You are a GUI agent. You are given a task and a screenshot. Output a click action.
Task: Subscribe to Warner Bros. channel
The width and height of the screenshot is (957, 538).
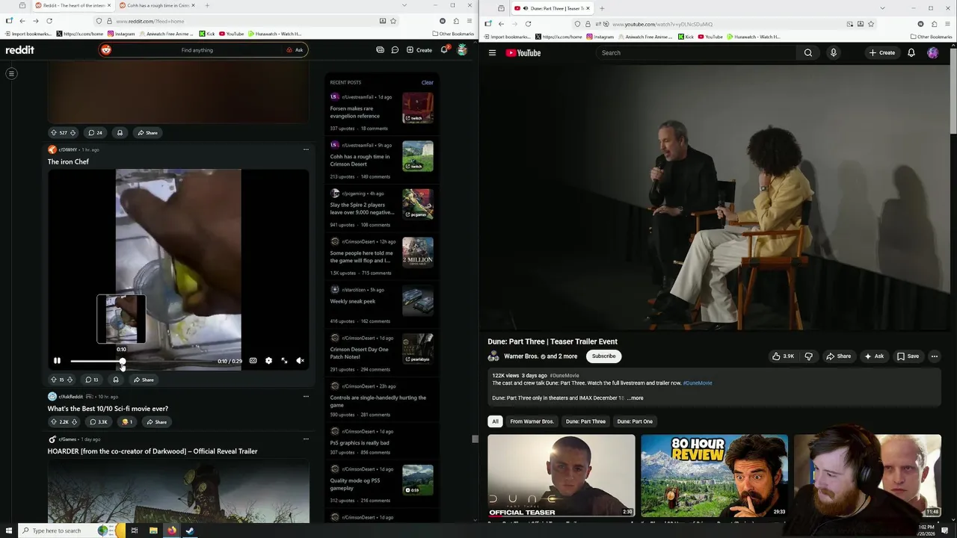tap(603, 356)
